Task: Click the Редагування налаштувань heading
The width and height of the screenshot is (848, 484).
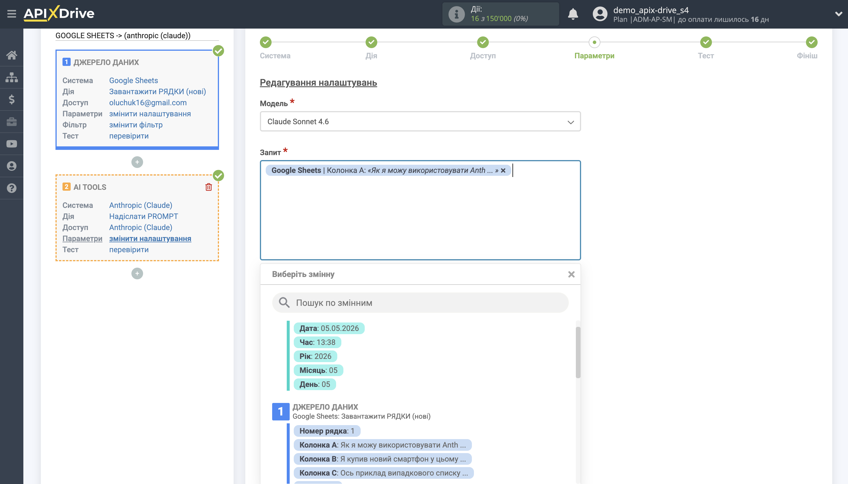Action: coord(318,83)
